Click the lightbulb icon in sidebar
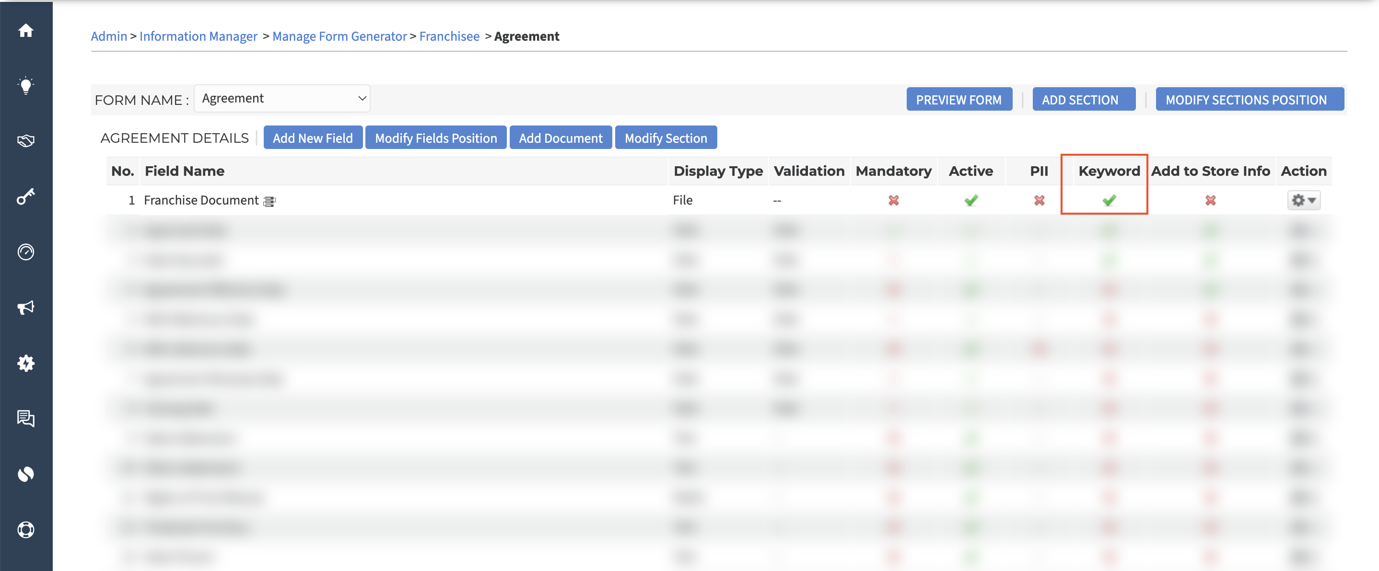 (26, 86)
